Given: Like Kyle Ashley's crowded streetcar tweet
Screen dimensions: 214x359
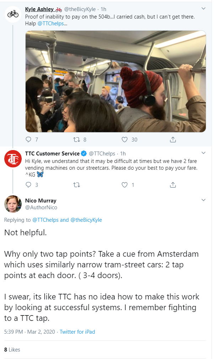Looking at the screenshot, I should tap(125, 139).
